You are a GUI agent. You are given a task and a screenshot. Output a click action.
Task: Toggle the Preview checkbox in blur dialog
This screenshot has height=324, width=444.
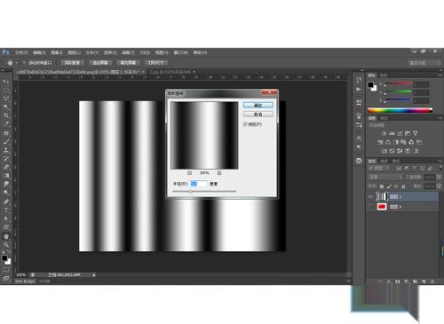245,124
